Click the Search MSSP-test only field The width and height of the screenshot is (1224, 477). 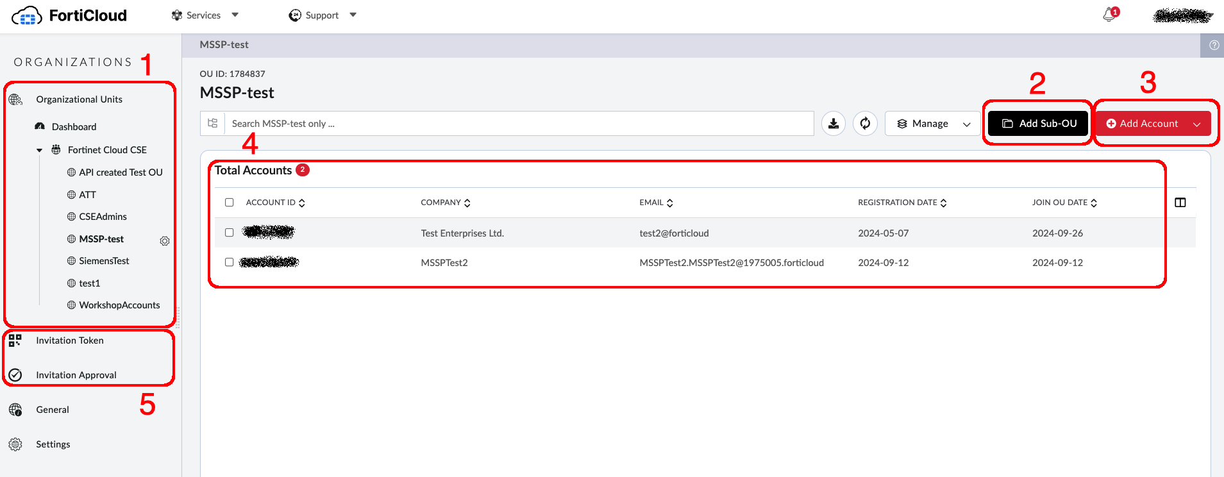[519, 124]
